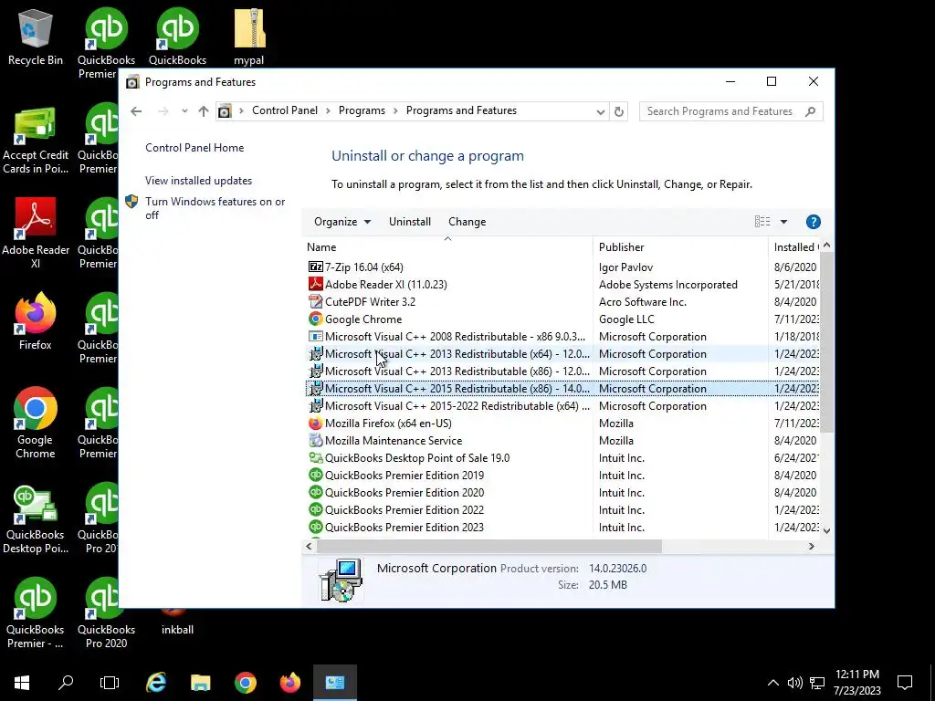
Task: Click the Programs breadcrumb
Action: coord(362,110)
